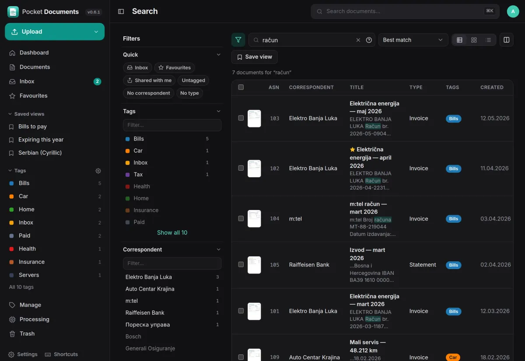Open the Processing page
This screenshot has width=525, height=361.
point(55,319)
